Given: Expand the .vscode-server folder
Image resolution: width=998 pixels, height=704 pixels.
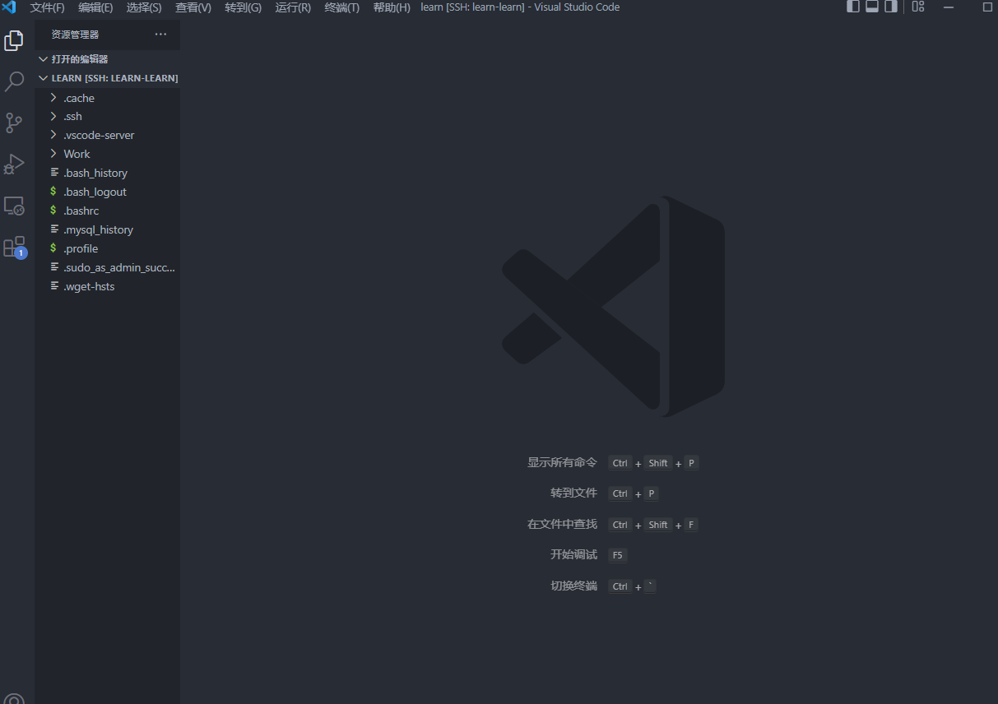Looking at the screenshot, I should pyautogui.click(x=107, y=135).
